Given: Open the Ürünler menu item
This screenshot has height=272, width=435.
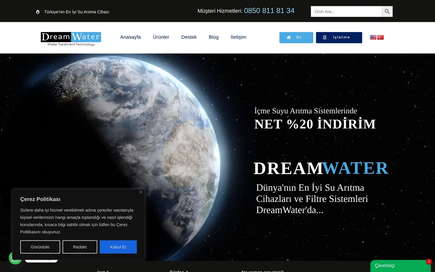Looking at the screenshot, I should (x=161, y=37).
